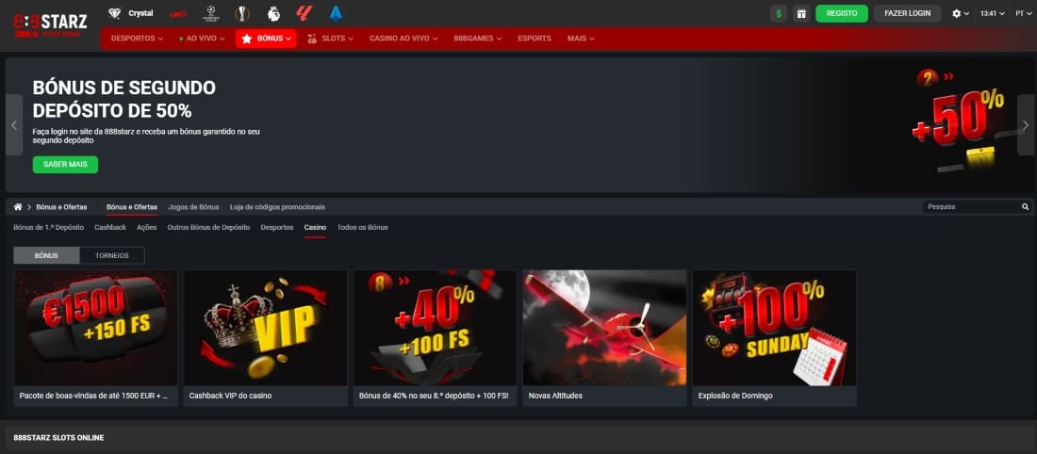The height and width of the screenshot is (454, 1037).
Task: Expand the Desportos menu
Action: tap(137, 39)
